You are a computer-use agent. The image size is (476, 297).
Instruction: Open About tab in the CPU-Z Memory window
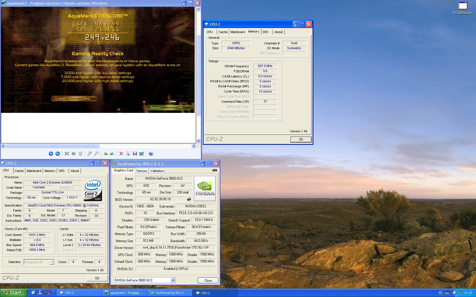click(279, 32)
